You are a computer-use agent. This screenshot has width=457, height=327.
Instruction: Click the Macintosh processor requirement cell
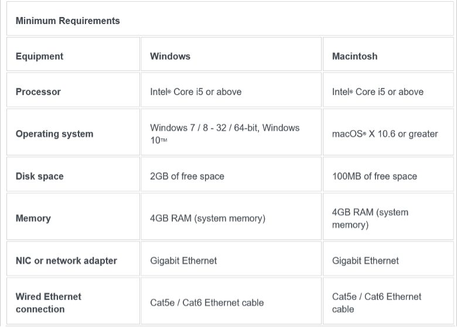[x=377, y=91]
